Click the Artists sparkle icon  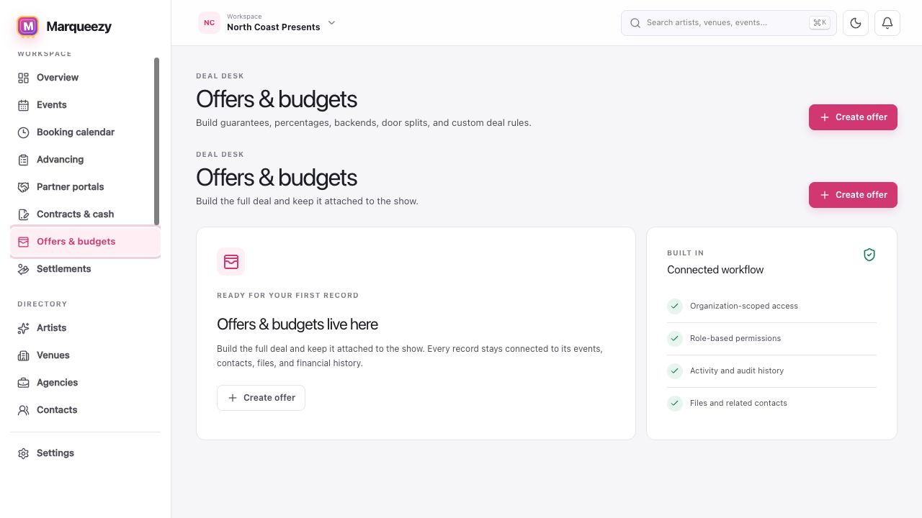click(x=23, y=328)
